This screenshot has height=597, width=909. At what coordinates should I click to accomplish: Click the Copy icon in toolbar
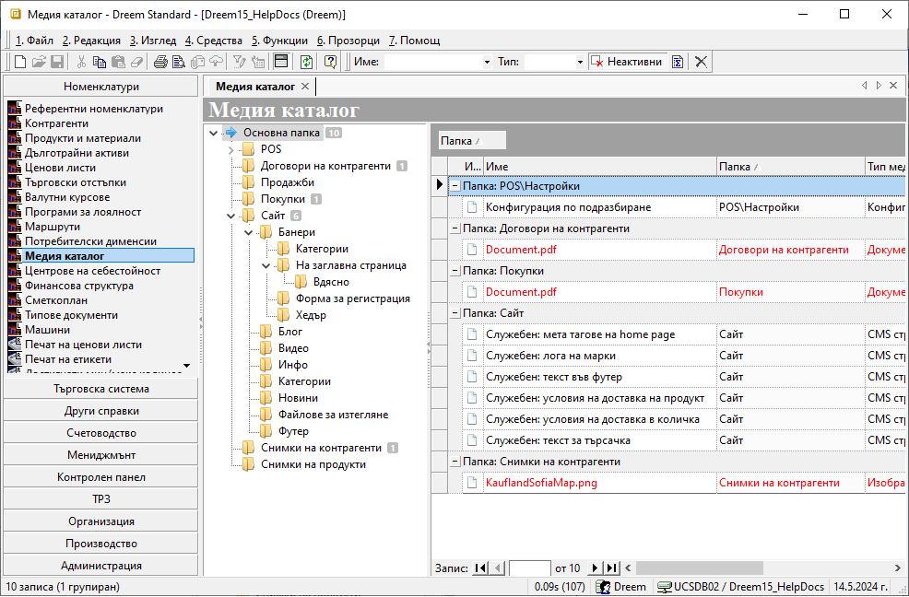point(100,62)
